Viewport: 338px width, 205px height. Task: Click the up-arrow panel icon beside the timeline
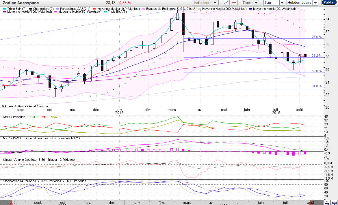327,203
